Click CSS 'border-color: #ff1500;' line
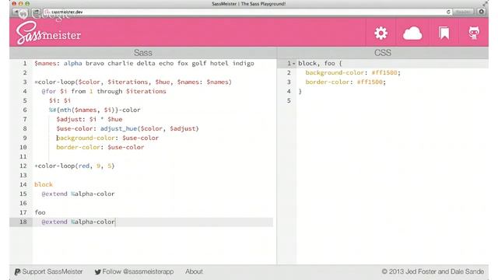498x280 pixels. click(x=345, y=82)
